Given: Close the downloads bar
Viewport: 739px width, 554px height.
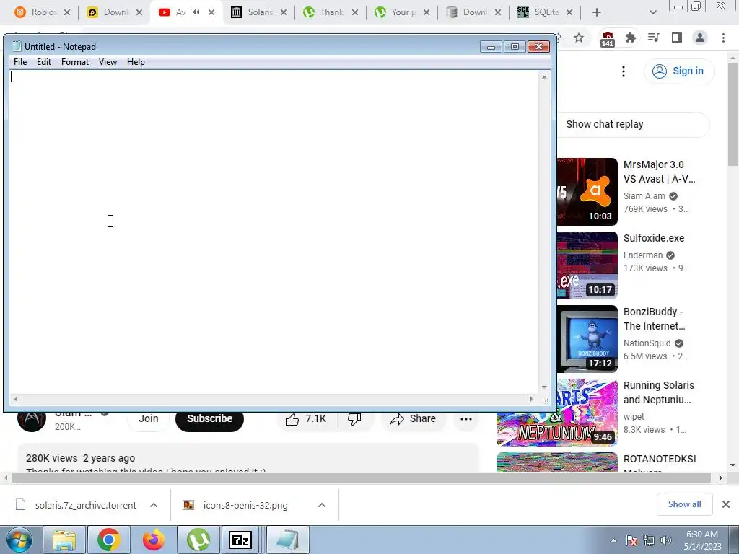Looking at the screenshot, I should pos(726,504).
